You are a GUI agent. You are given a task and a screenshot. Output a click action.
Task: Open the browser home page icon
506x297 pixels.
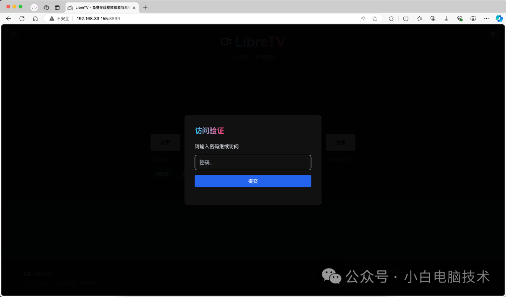pos(35,18)
